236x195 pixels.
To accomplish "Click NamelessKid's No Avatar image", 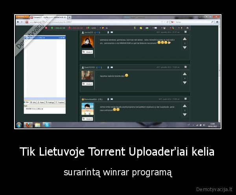I will (87, 109).
